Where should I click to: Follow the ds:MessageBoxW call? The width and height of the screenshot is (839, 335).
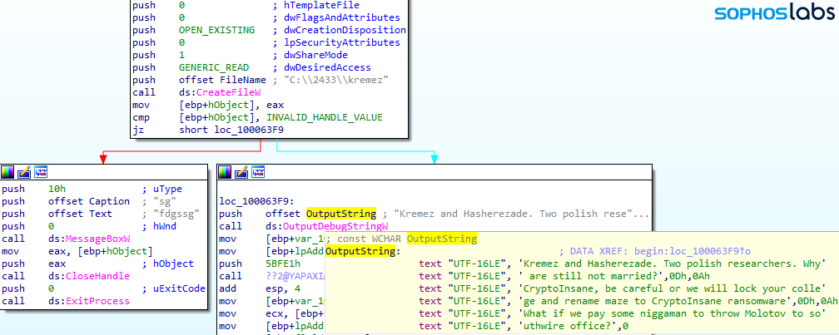pyautogui.click(x=89, y=239)
